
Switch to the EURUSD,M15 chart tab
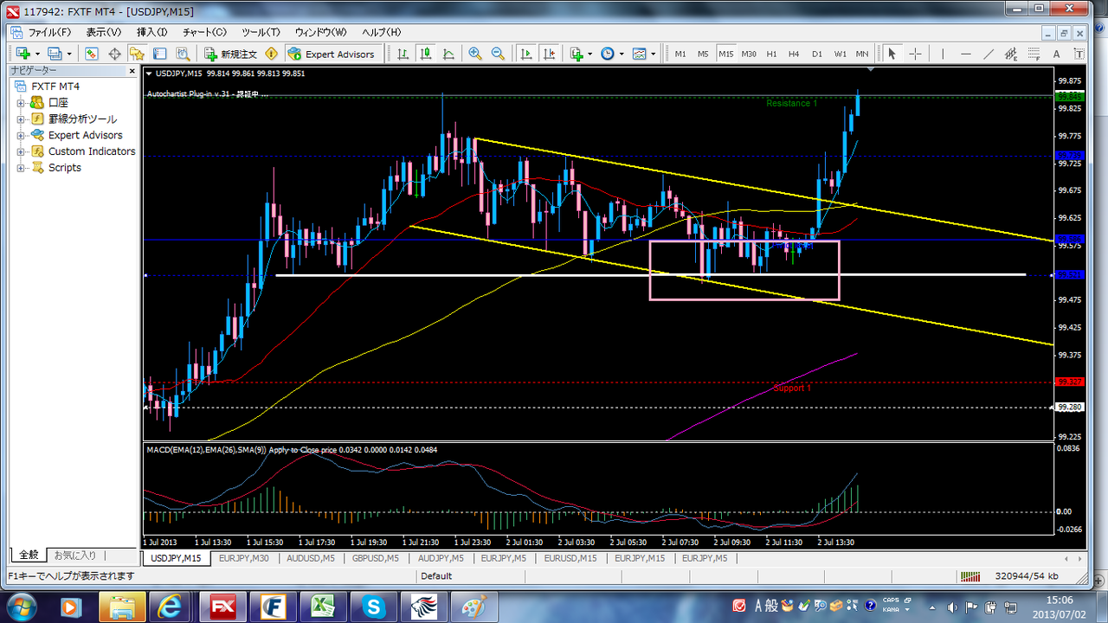570,558
